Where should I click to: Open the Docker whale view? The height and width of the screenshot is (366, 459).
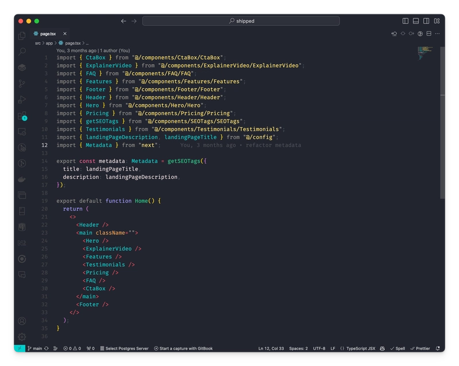click(x=22, y=179)
